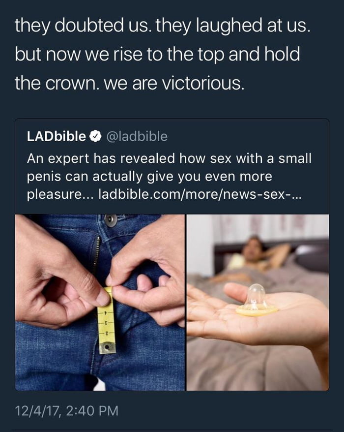The height and width of the screenshot is (432, 344).
Task: Click the words 'the crown' in tweet
Action: [x=57, y=83]
